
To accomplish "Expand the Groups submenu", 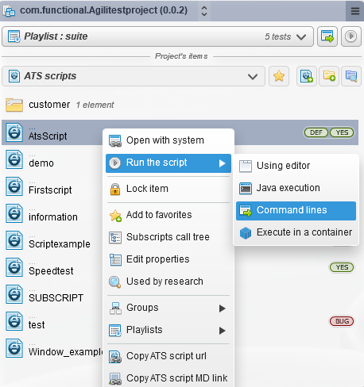I will [x=168, y=308].
